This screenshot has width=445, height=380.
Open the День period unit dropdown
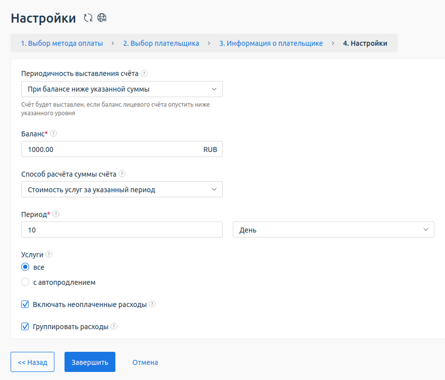click(x=333, y=230)
